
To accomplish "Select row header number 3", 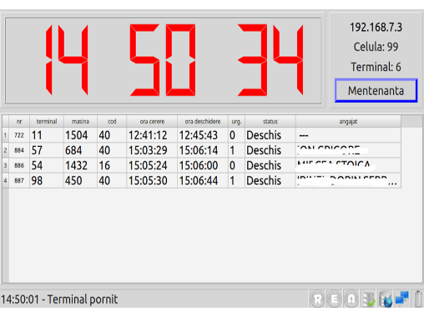I will pos(5,165).
